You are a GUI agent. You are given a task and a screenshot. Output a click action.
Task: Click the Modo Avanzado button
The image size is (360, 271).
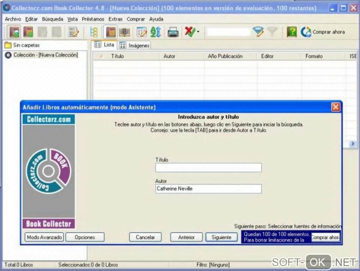pyautogui.click(x=44, y=237)
